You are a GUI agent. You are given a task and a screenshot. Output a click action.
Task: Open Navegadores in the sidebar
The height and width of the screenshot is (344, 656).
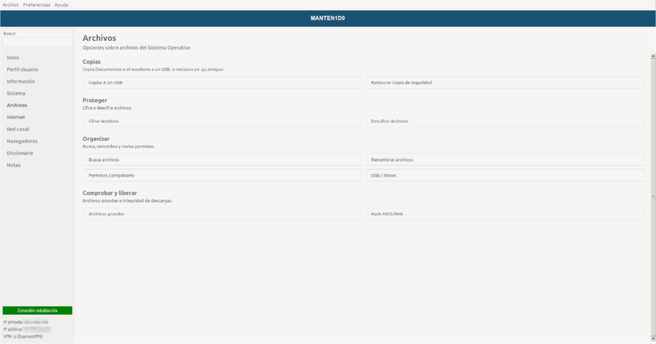pyautogui.click(x=22, y=141)
